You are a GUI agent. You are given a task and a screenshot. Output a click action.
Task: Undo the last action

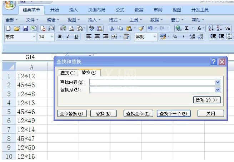[x=150, y=28]
